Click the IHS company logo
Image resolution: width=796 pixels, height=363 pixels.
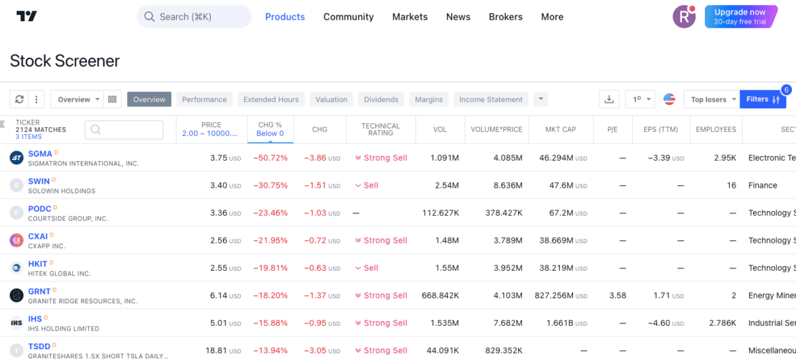point(17,323)
